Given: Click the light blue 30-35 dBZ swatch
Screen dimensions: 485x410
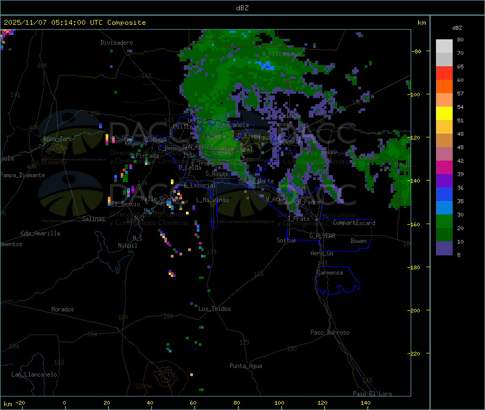Looking at the screenshot, I should [x=444, y=208].
